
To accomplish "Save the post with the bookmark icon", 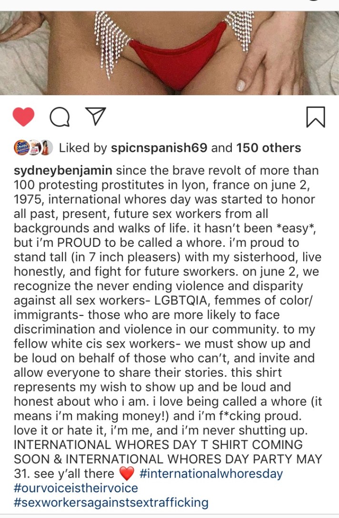I will [315, 117].
